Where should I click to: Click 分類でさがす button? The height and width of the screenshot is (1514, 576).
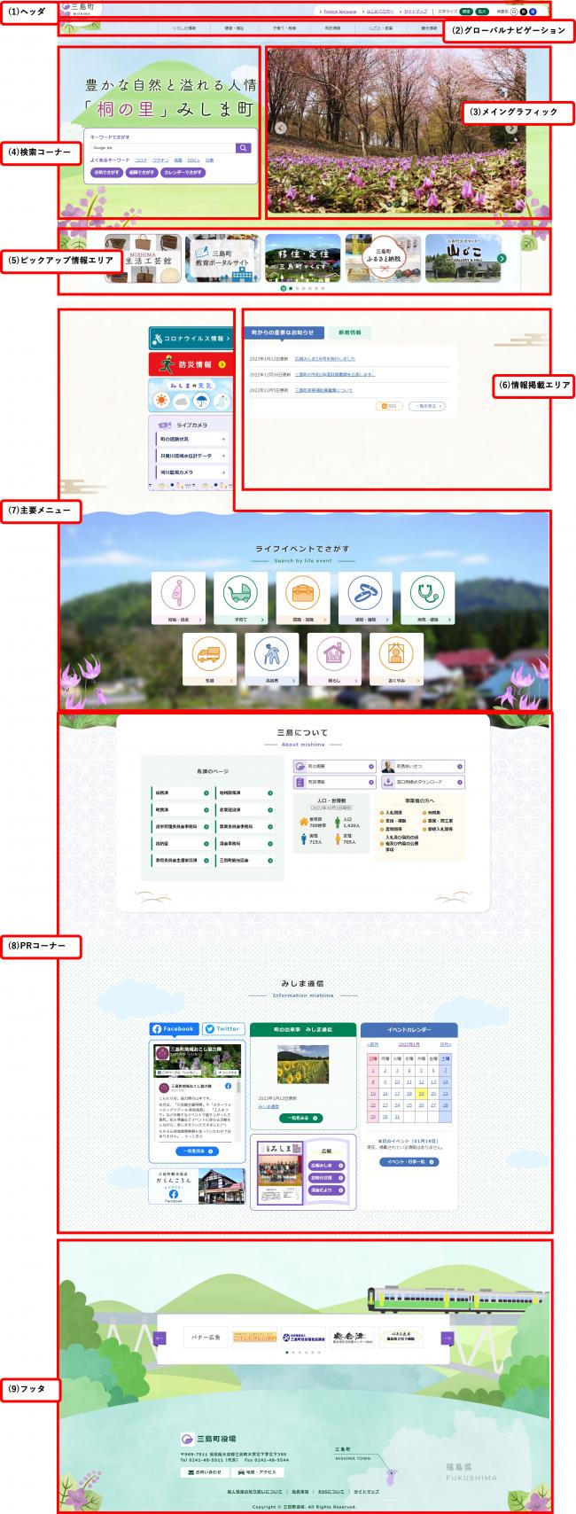click(106, 173)
